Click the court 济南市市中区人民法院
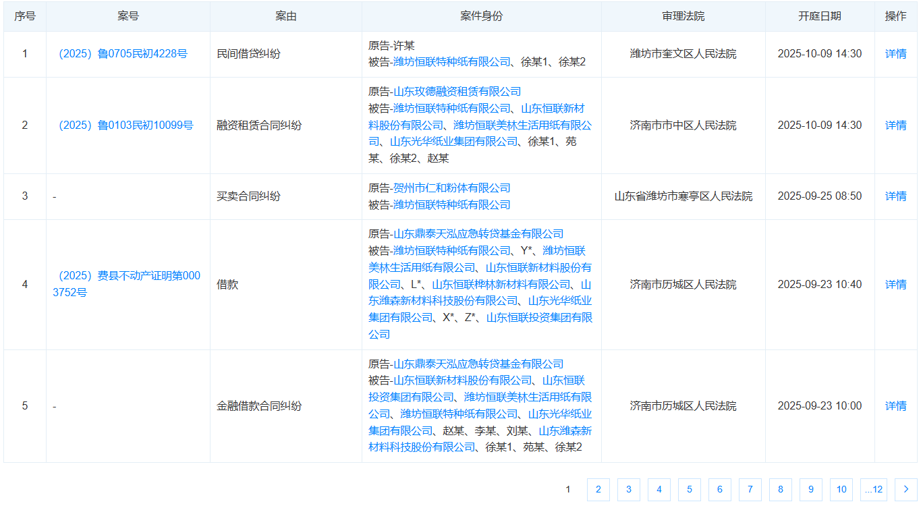 click(683, 125)
